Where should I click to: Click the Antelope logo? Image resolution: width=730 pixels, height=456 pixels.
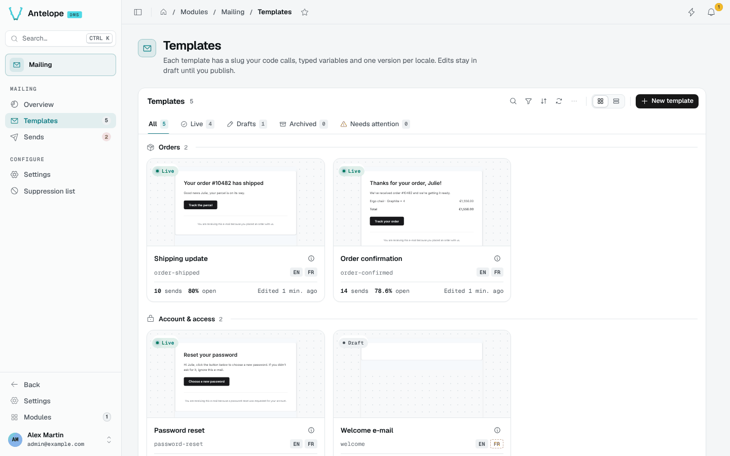16,14
